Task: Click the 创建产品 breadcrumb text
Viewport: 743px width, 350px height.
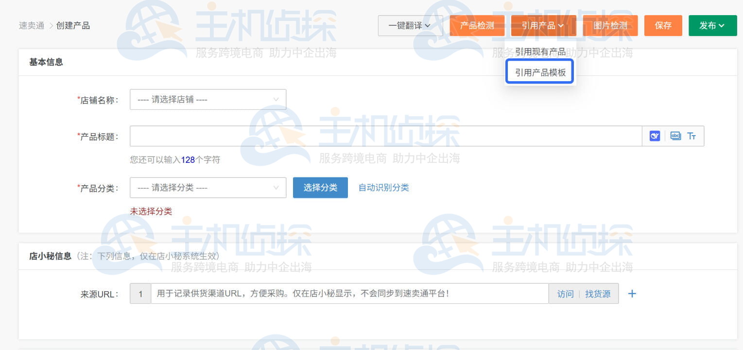Action: 73,25
